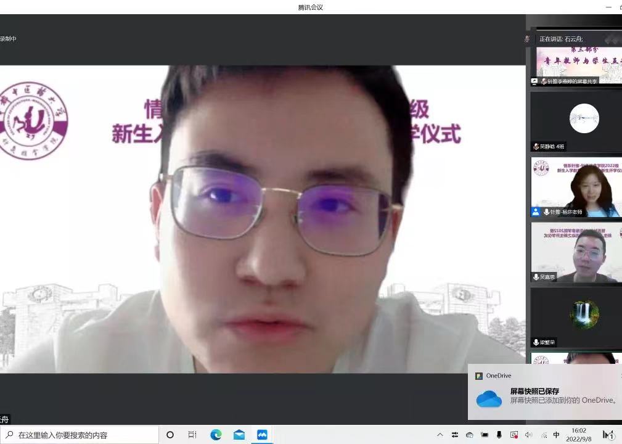Click muted mic icon beside 吴静怡 4班
This screenshot has width=622, height=444.
click(x=536, y=146)
